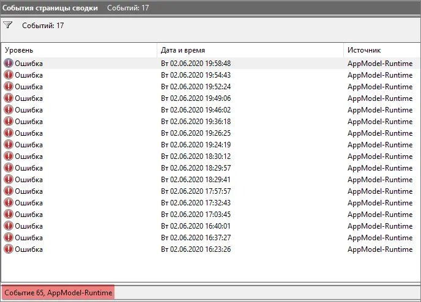Click error icon of the 17:57:57 row
This screenshot has height=302, width=421.
(9, 191)
